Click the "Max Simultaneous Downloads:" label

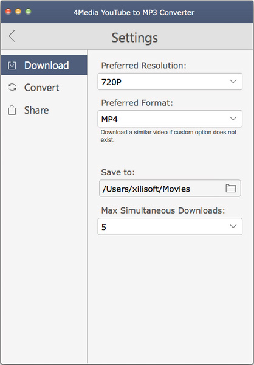163,210
